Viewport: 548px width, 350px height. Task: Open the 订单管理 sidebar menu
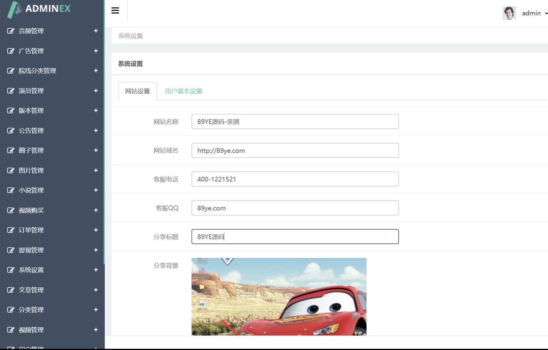(52, 230)
